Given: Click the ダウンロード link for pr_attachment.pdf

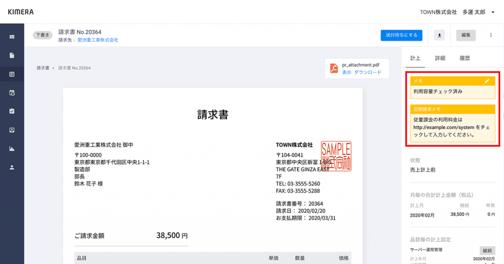Looking at the screenshot, I should coord(368,72).
